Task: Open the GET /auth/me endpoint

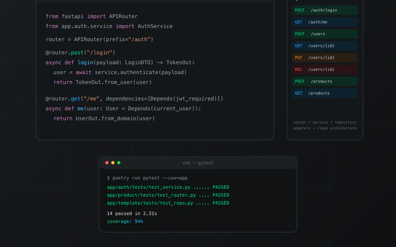Action: pyautogui.click(x=325, y=22)
